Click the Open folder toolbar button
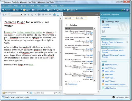The image size is (132, 101). coord(27,10)
